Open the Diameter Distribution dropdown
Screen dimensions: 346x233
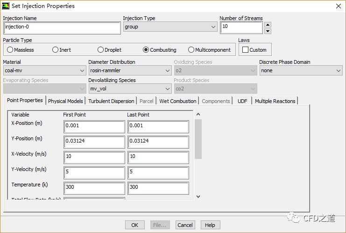coord(130,71)
